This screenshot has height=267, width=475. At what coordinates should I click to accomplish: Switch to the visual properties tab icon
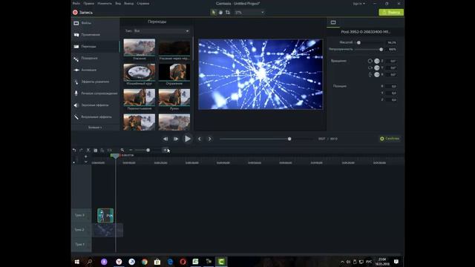pos(333,22)
